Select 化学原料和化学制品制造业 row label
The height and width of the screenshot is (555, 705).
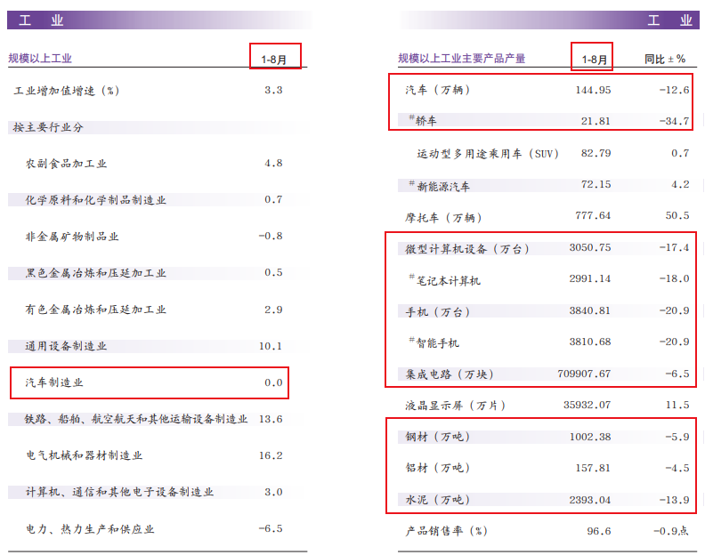(96, 200)
